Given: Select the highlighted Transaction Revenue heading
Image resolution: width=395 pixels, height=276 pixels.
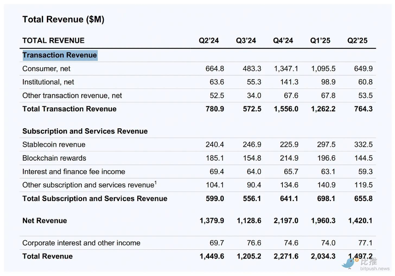Looking at the screenshot, I should tap(60, 55).
